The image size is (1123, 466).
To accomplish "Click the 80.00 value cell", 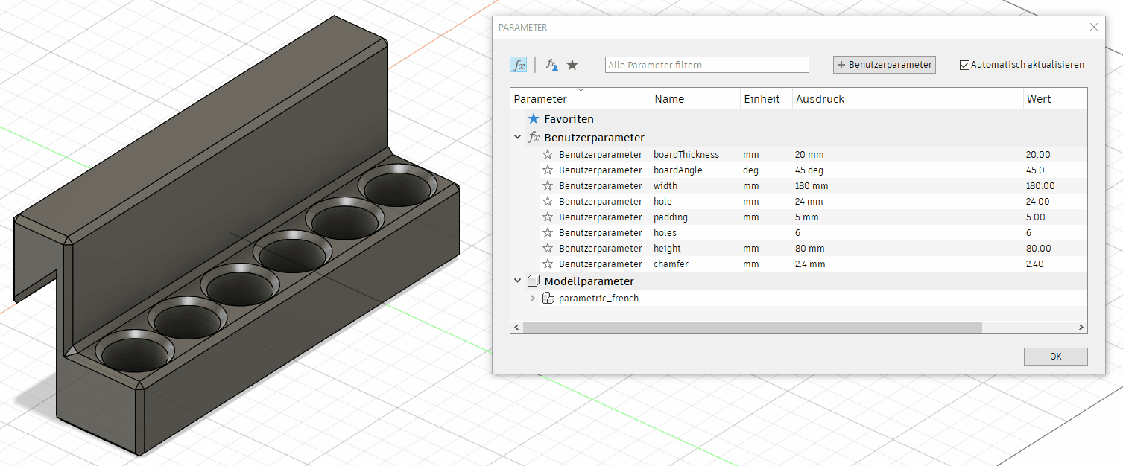I will pyautogui.click(x=1038, y=249).
